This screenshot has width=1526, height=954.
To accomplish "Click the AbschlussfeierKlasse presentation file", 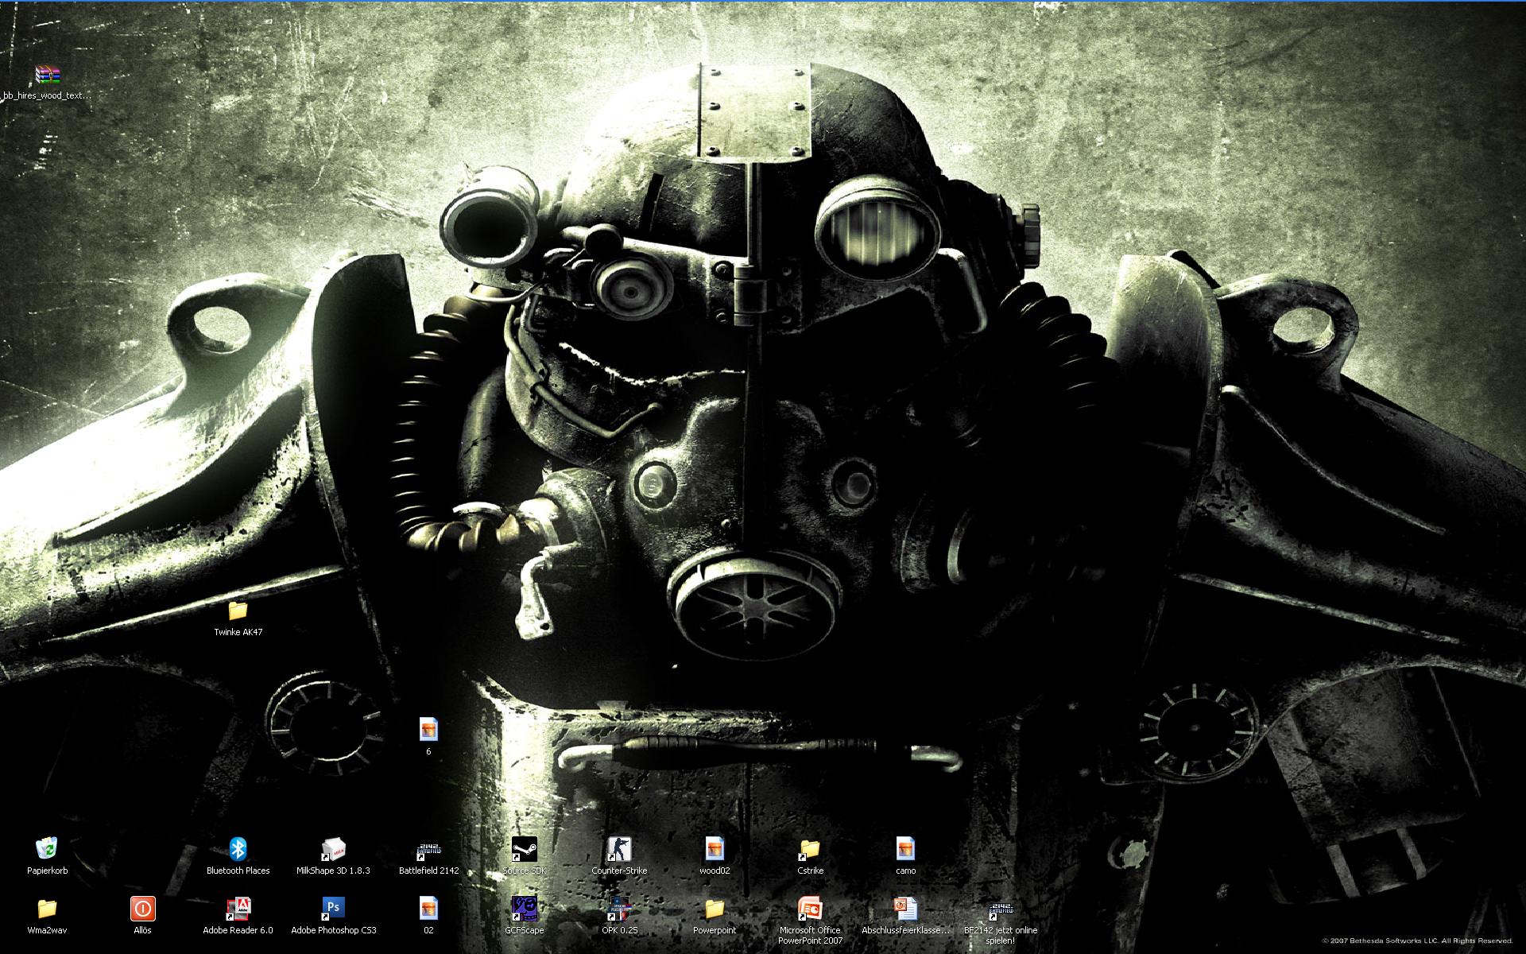I will pos(905,909).
